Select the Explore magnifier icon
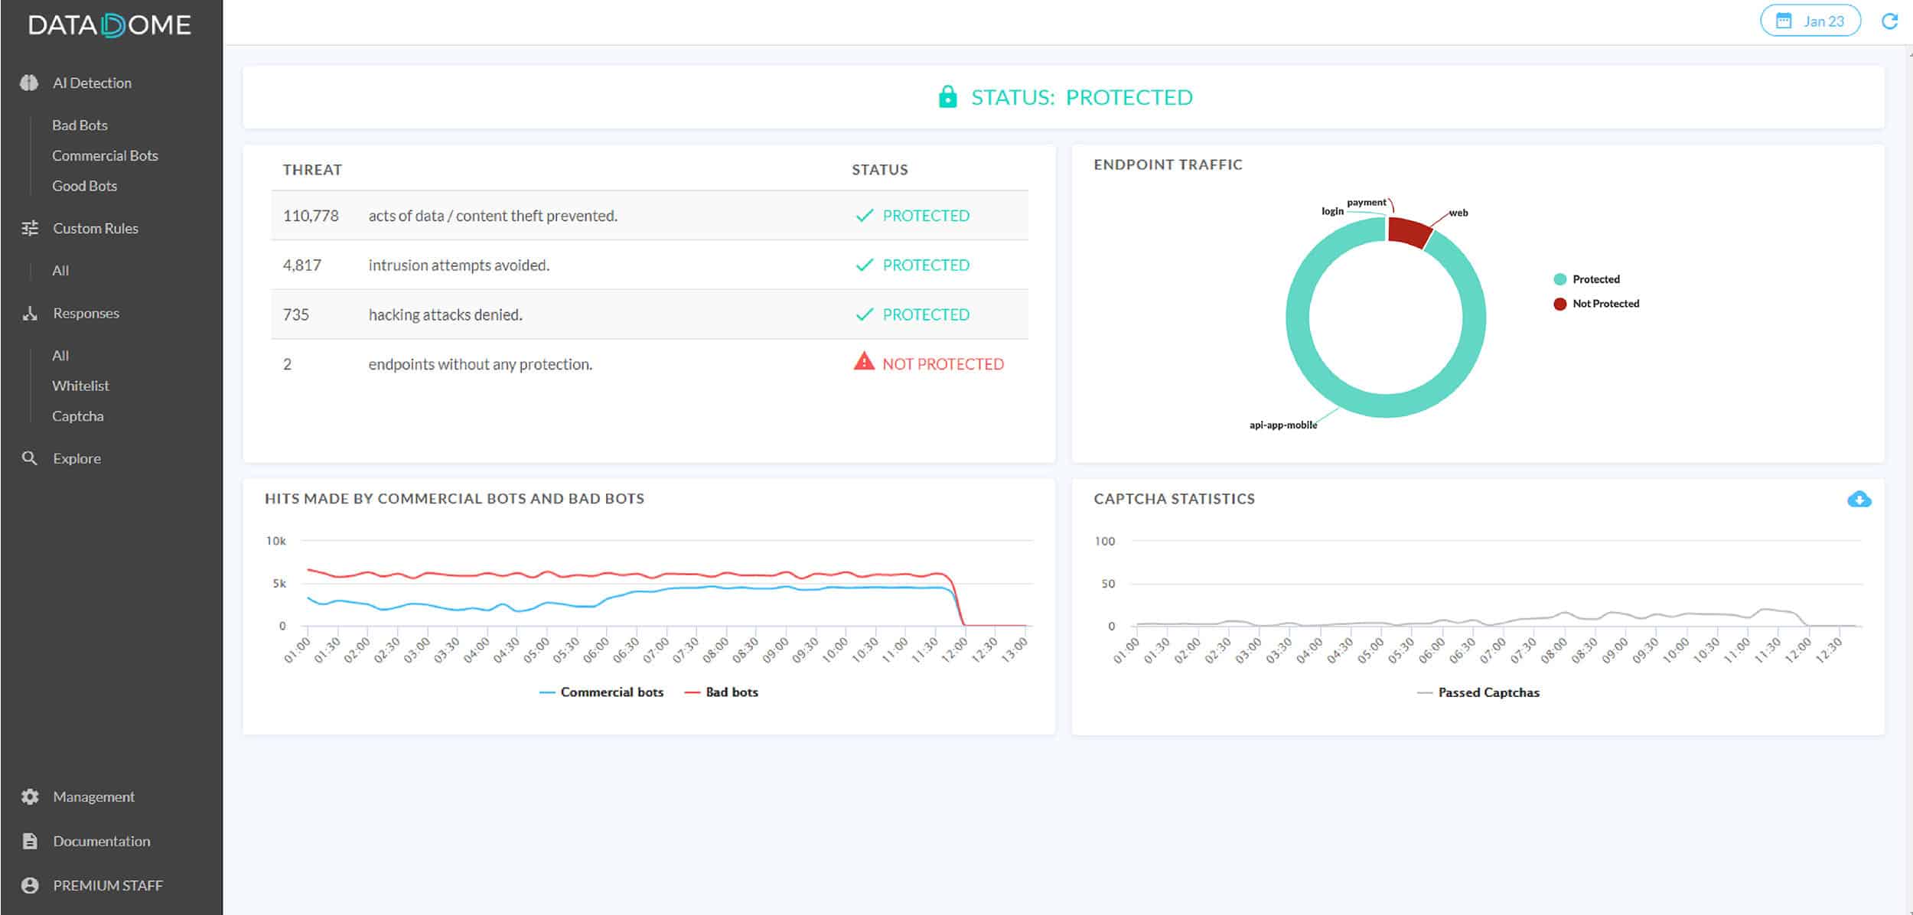The image size is (1913, 915). (29, 457)
